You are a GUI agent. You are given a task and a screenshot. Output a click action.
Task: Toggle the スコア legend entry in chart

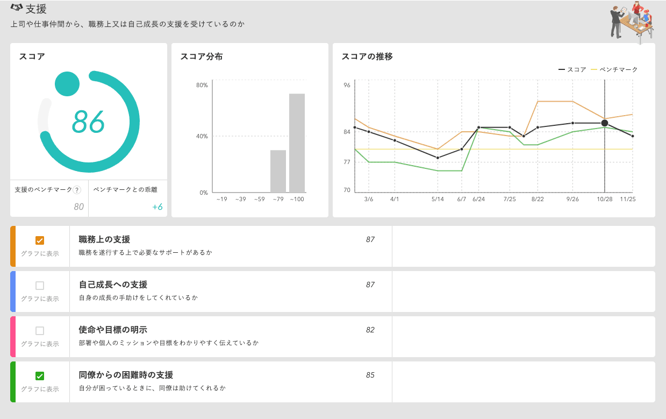pos(572,69)
